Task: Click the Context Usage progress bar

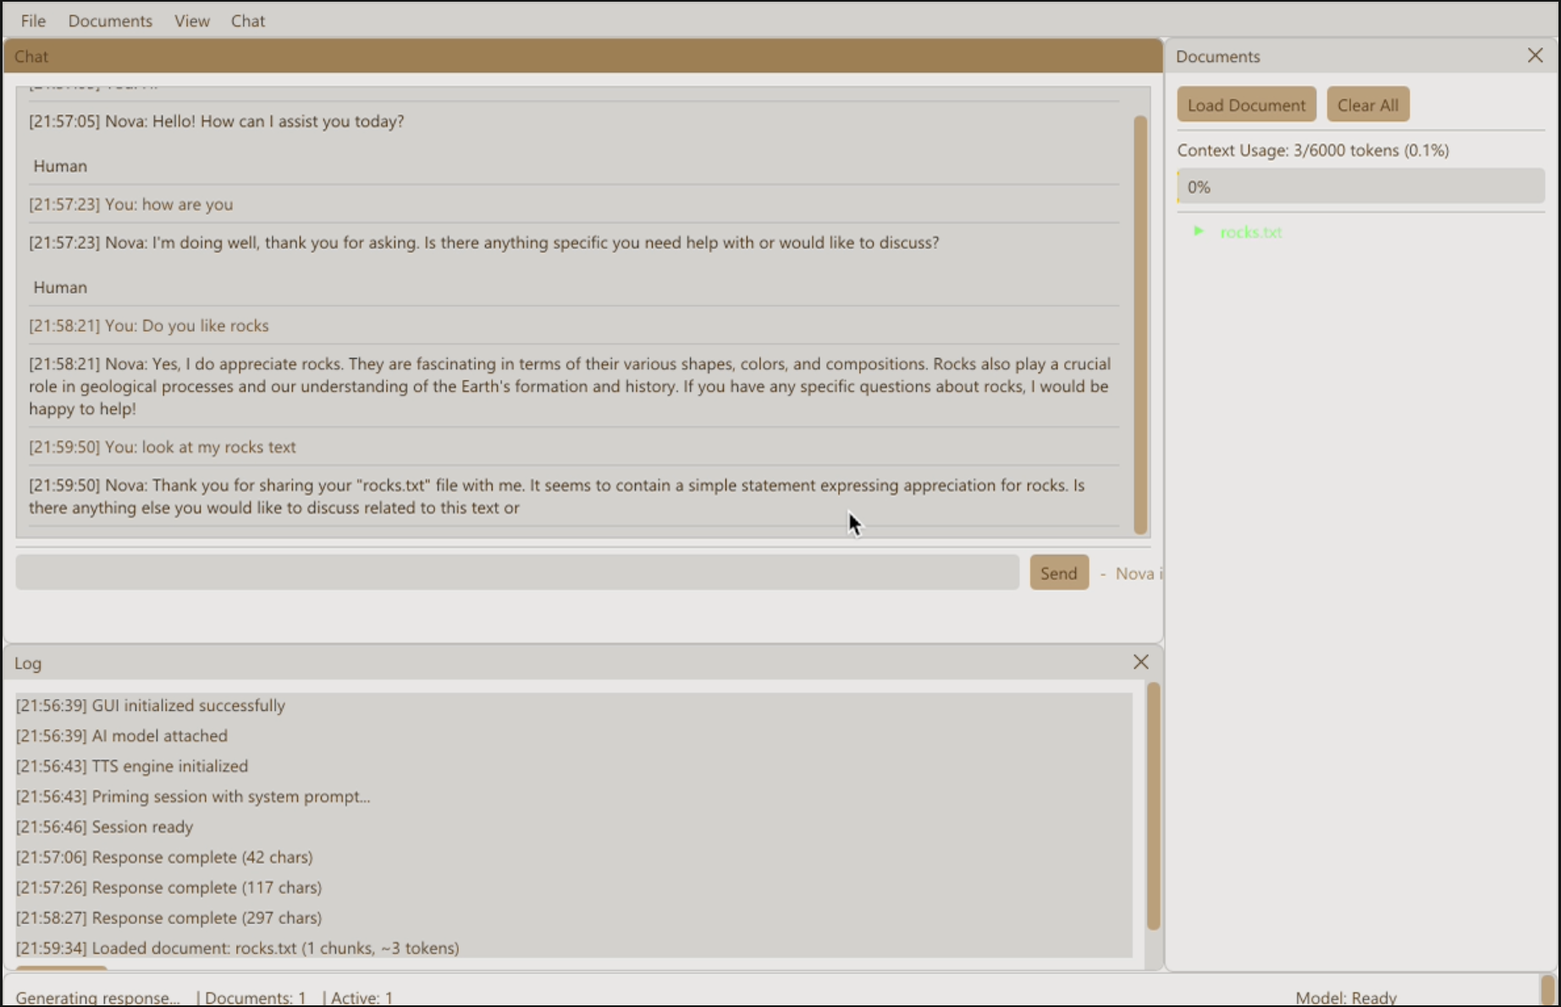Action: [x=1360, y=185]
